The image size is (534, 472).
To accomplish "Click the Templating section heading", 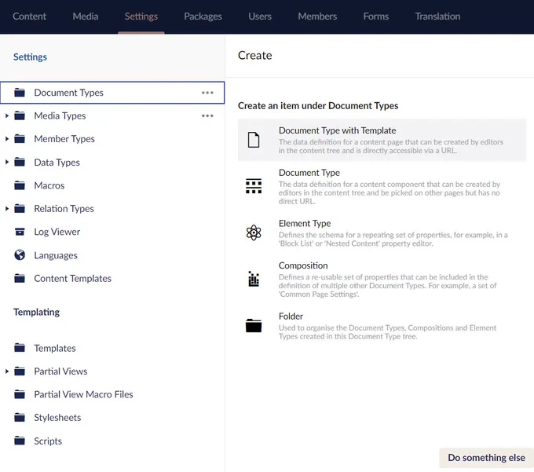I will [36, 312].
